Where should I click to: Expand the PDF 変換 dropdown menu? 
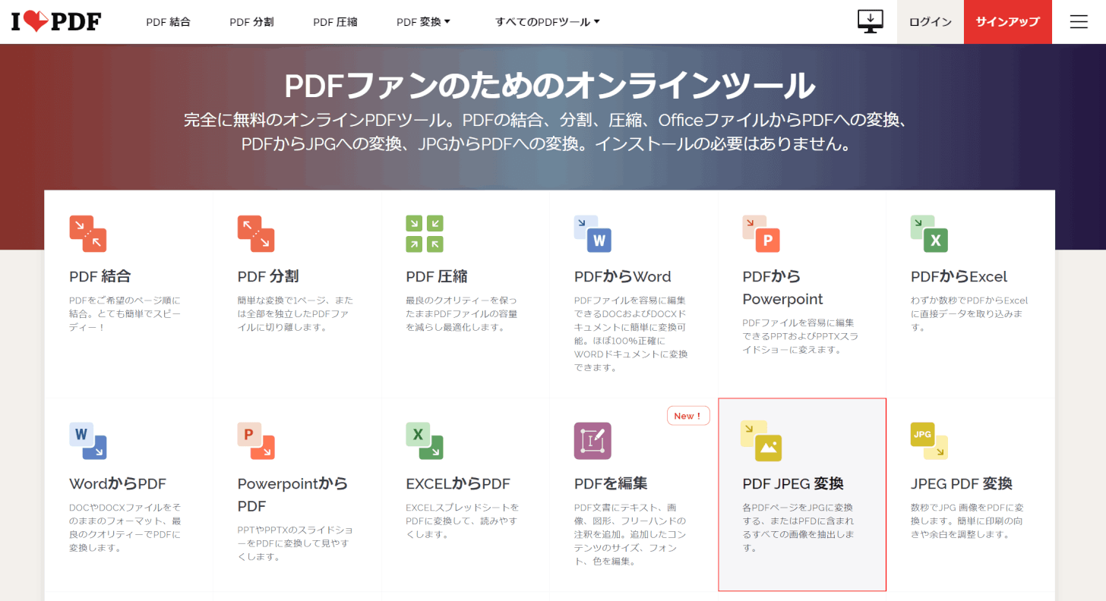(x=423, y=22)
